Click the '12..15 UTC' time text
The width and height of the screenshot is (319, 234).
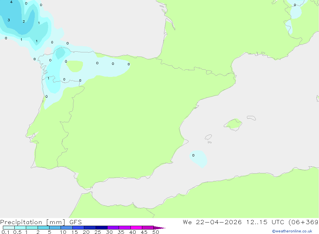coord(265,222)
